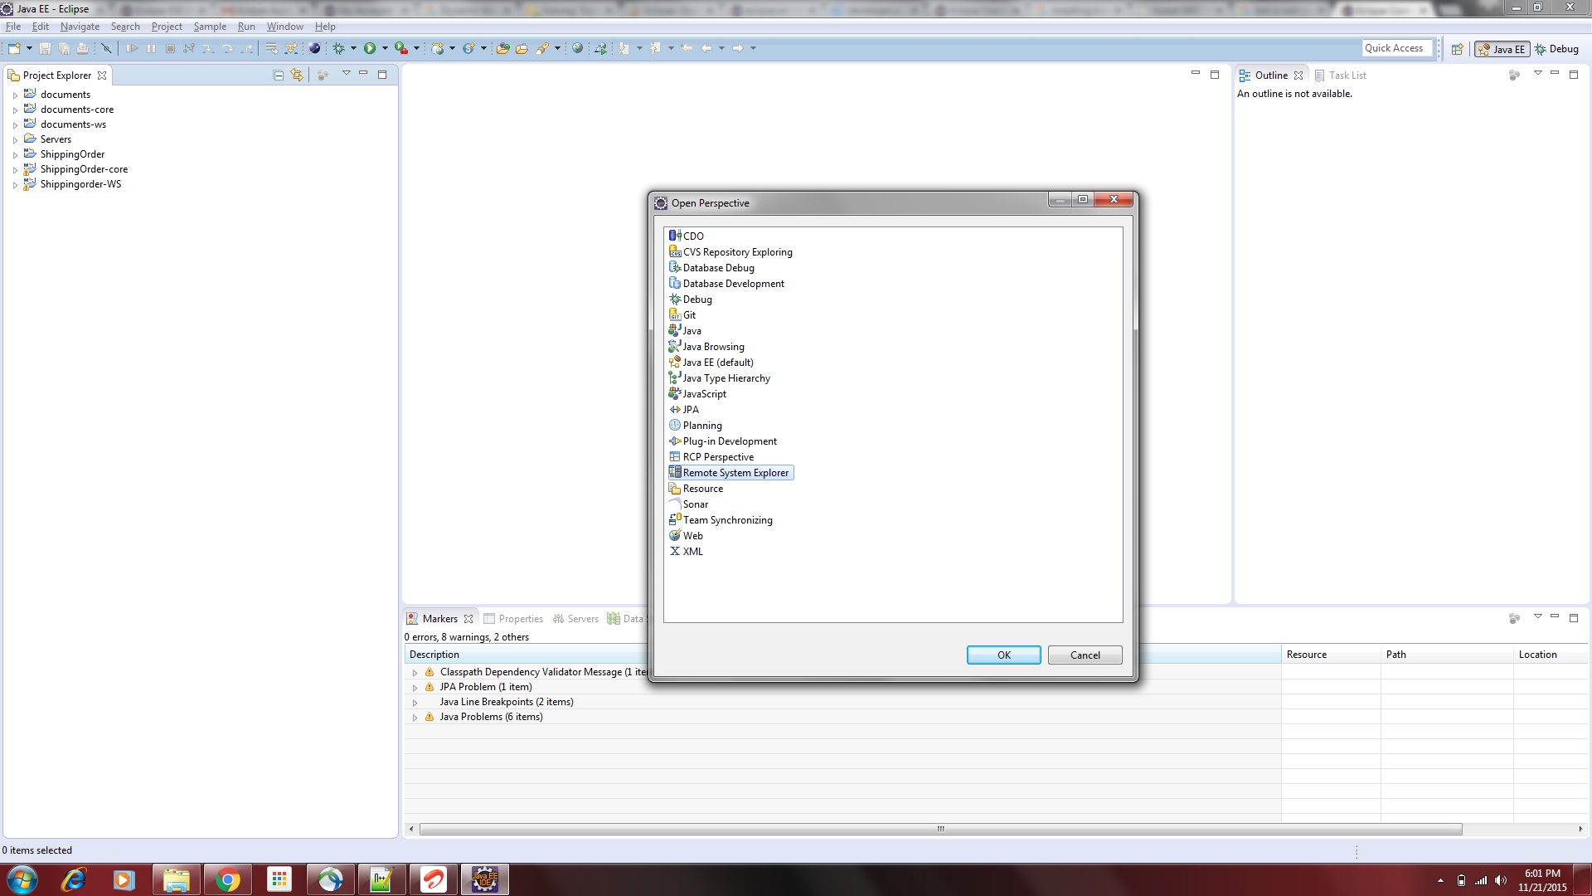
Task: Expand the JPA Problem marker row
Action: coord(415,688)
